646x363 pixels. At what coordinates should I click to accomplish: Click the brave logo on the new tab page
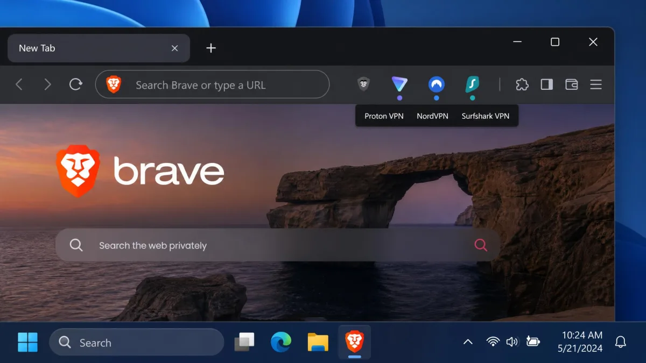tap(140, 171)
